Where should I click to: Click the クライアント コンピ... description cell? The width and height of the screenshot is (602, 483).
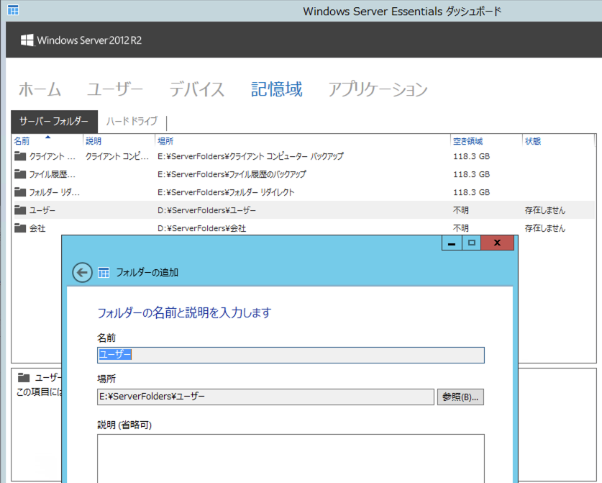click(x=117, y=156)
